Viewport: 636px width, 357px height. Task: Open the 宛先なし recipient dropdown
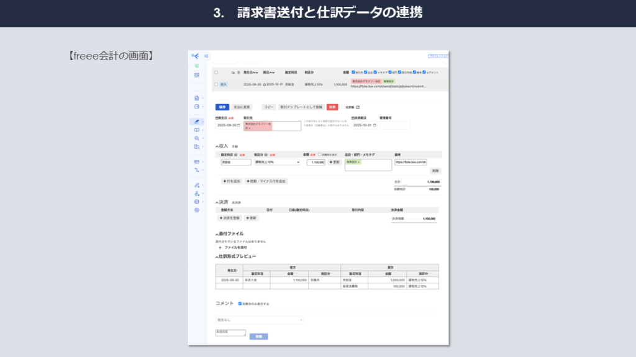(260, 320)
